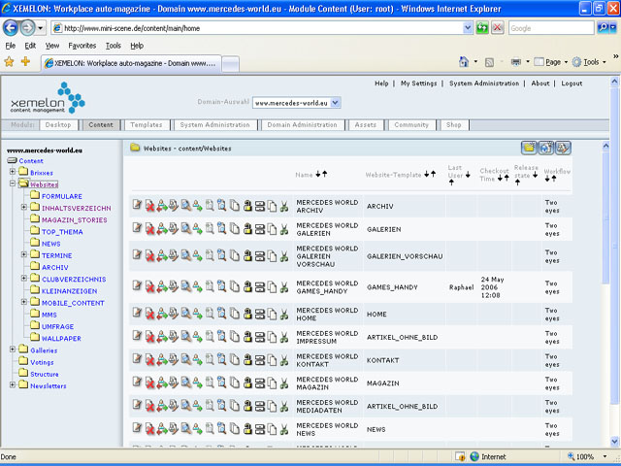Delete MERCEDES WORLD GALERIEN with red X icon
Image resolution: width=621 pixels, height=466 pixels.
coord(149,229)
